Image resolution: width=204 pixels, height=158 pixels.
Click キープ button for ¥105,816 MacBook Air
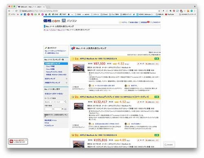coord(141,140)
